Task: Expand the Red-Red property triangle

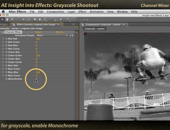Action: point(3,39)
